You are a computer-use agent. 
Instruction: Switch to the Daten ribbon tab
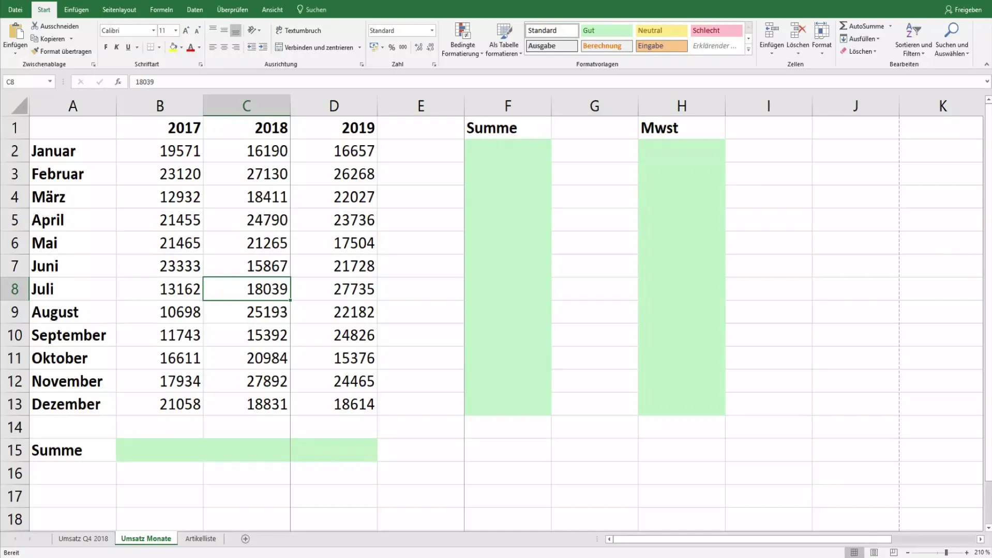coord(195,9)
